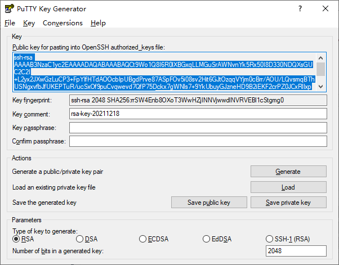The width and height of the screenshot is (339, 265).
Task: Focus the Key passphrase field
Action: coord(198,128)
